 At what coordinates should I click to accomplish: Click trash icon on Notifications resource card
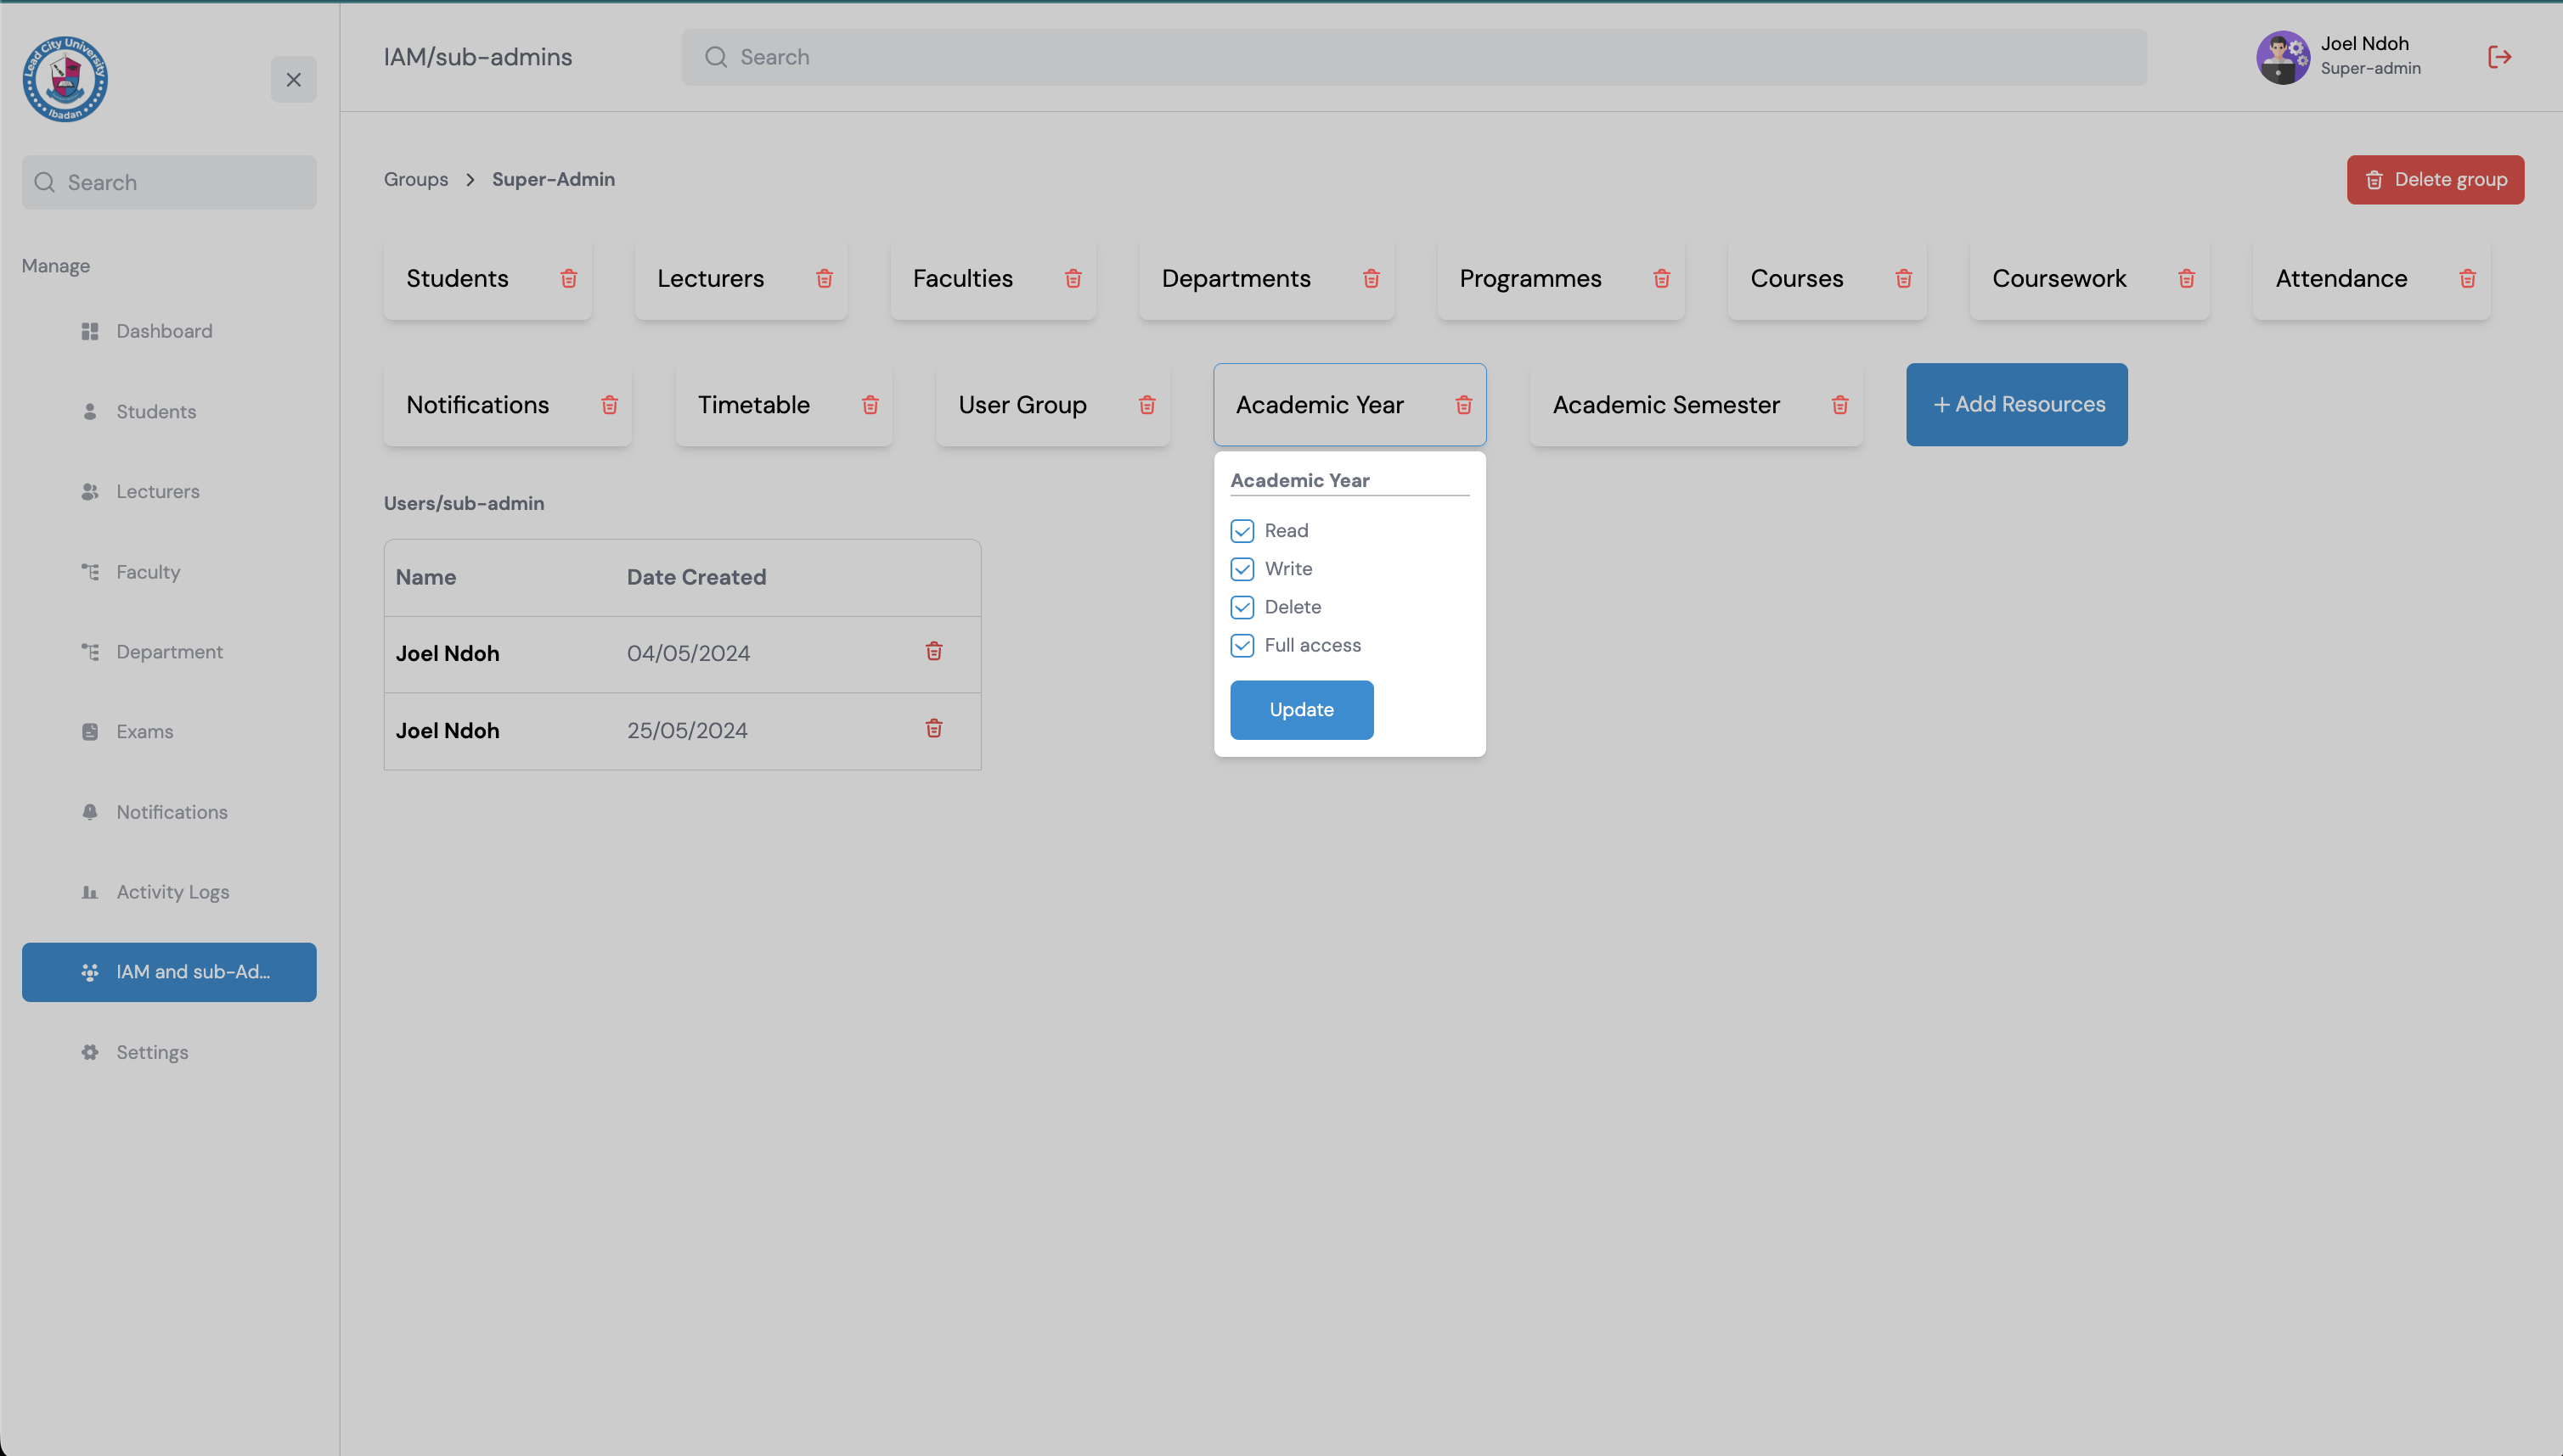coord(610,405)
